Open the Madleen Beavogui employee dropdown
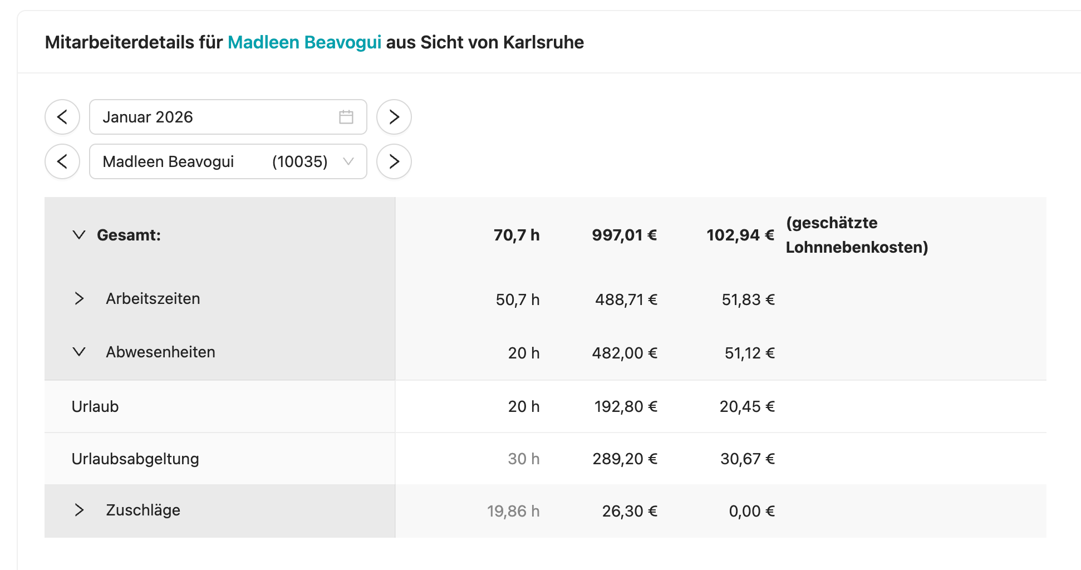 [x=228, y=161]
